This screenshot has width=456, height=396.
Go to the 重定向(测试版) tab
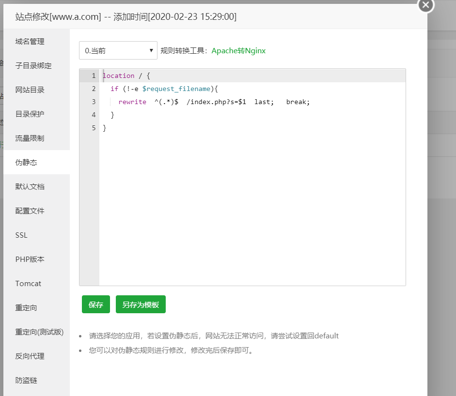click(x=39, y=332)
